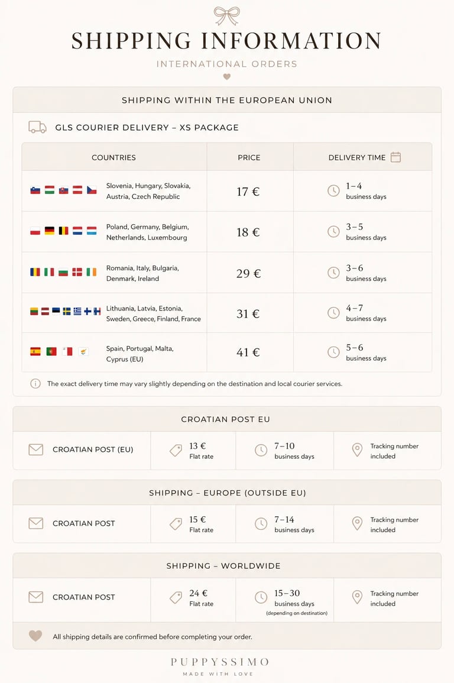Click the delivery truck icon beside GLS Courier
This screenshot has height=683, width=454.
pyautogui.click(x=37, y=127)
